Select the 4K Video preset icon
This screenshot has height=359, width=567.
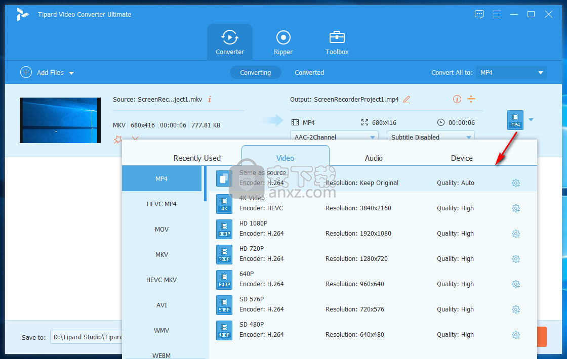pos(224,204)
